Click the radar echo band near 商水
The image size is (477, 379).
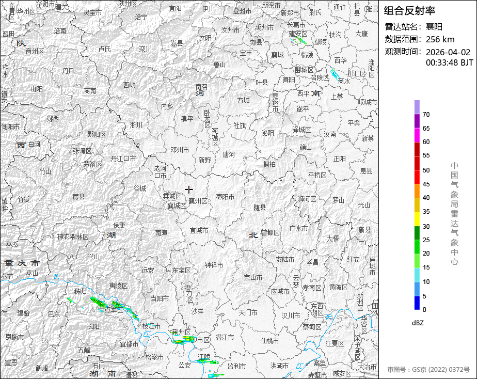click(x=334, y=74)
